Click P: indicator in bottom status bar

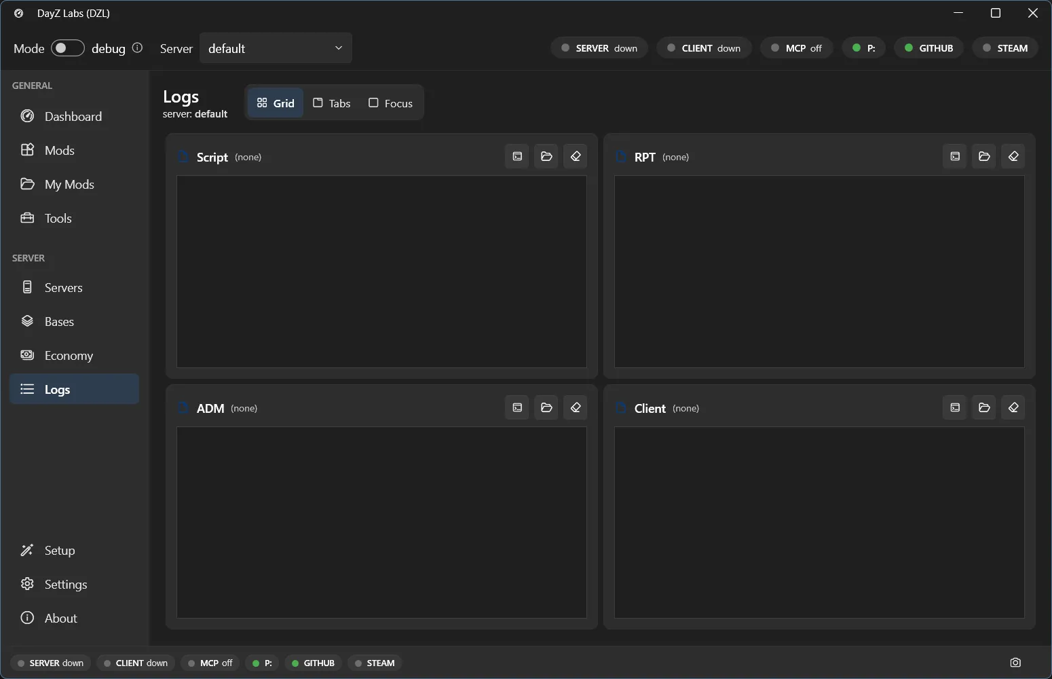(x=262, y=663)
